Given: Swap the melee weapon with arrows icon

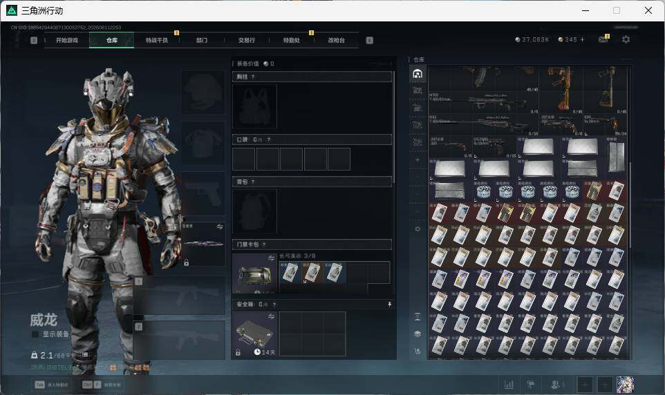Looking at the screenshot, I should [220, 227].
